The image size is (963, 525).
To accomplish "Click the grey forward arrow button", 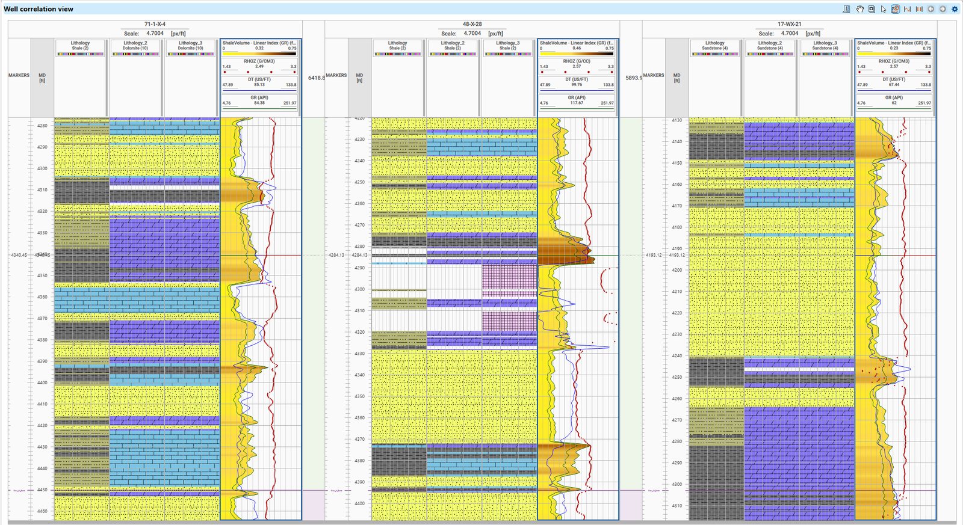I will click(943, 9).
